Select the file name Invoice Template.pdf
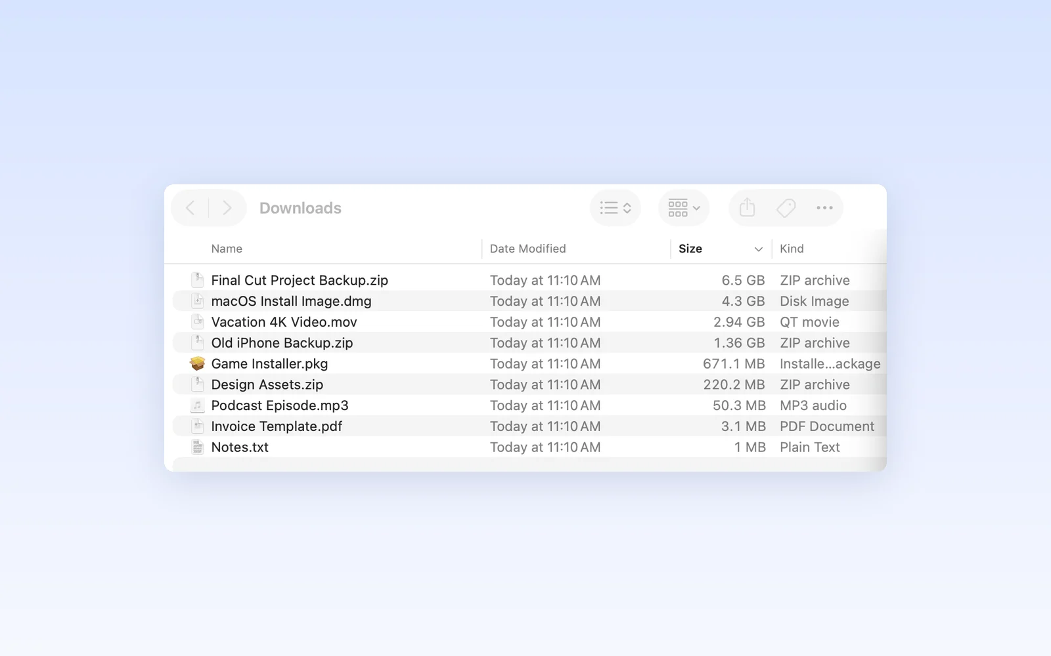The height and width of the screenshot is (656, 1051). click(277, 426)
